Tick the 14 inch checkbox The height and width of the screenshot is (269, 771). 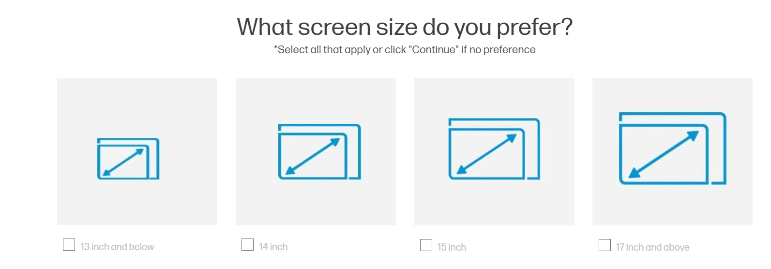247,245
